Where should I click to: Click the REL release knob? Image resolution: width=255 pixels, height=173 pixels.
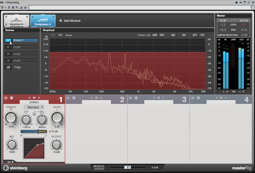(42, 120)
